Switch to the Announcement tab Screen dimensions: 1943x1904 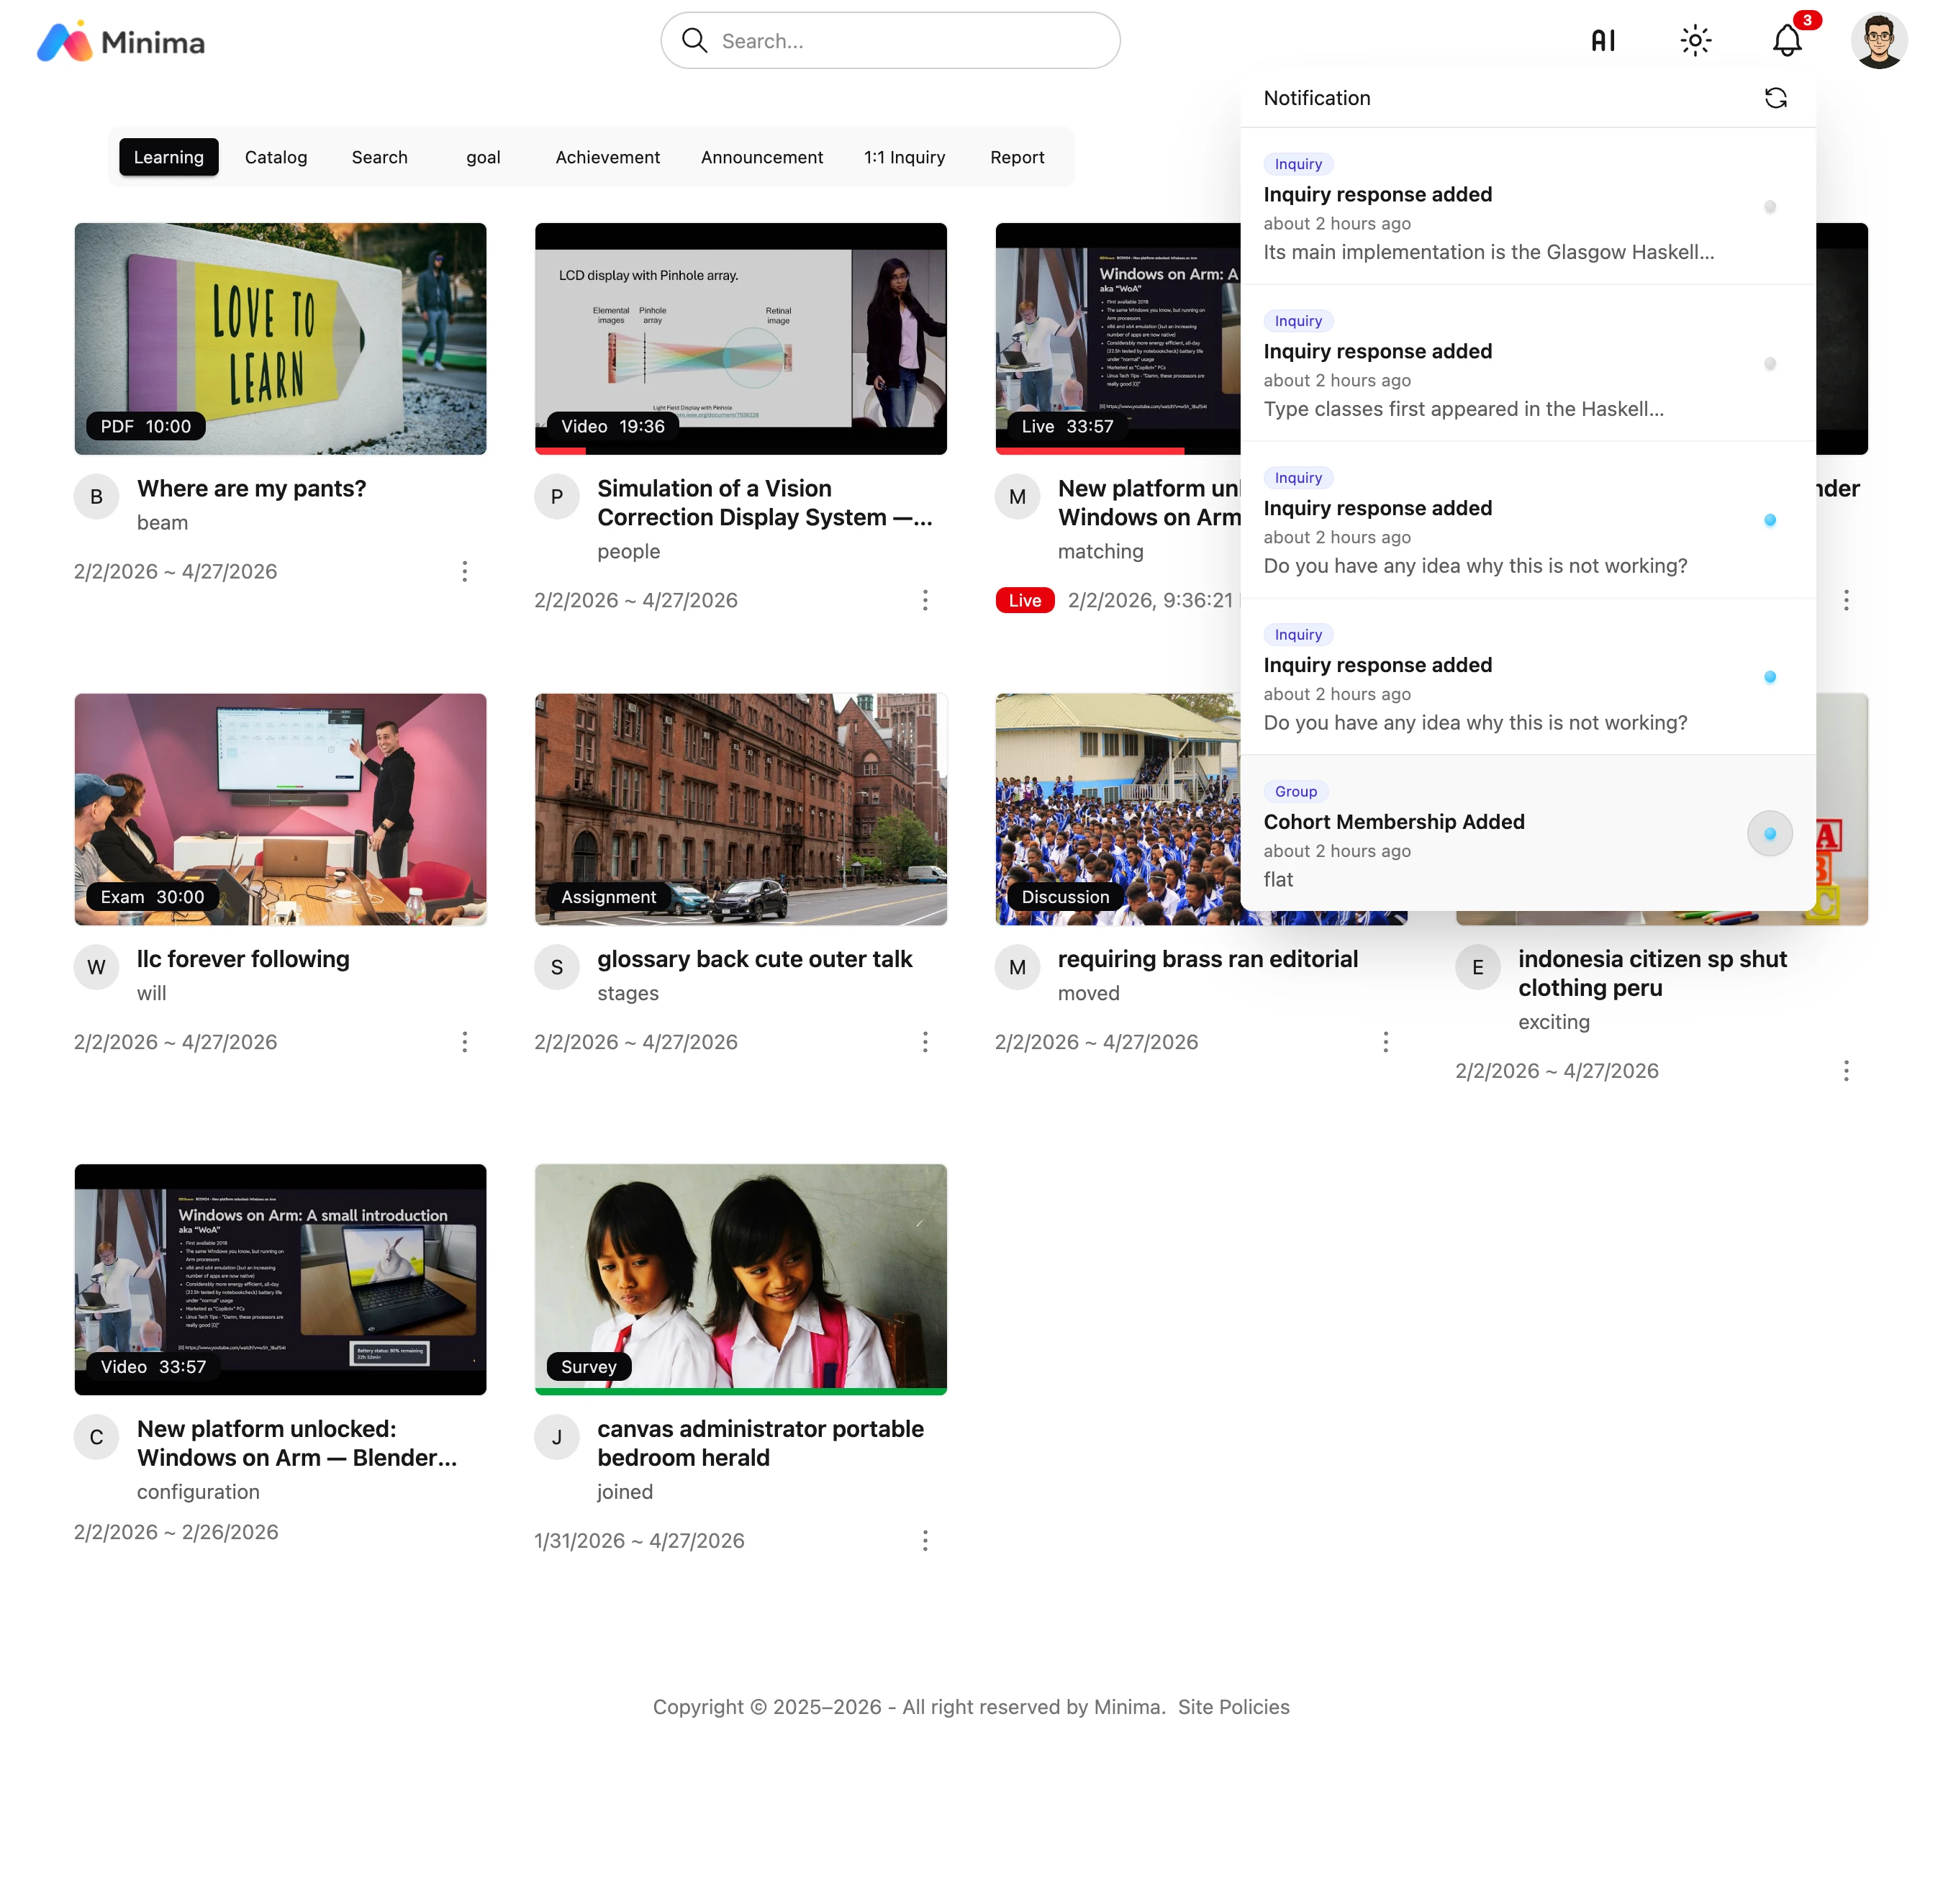click(x=761, y=157)
